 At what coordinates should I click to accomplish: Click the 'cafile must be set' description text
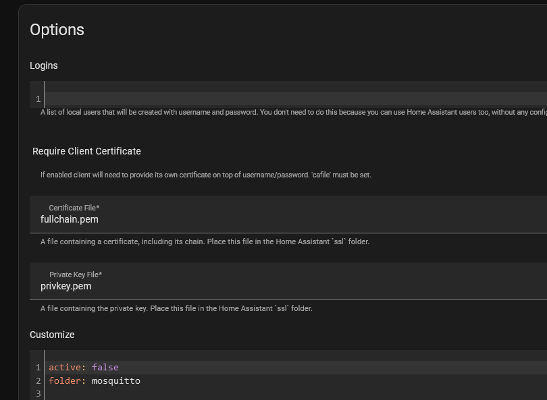(206, 175)
